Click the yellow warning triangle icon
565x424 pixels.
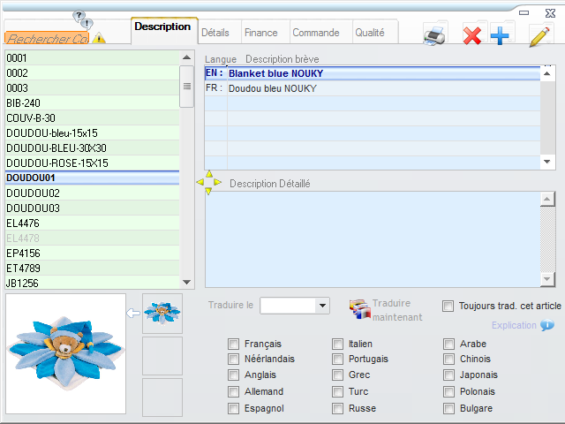(x=99, y=38)
